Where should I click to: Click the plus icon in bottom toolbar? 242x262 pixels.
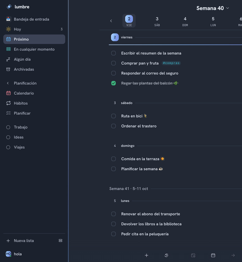click(147, 255)
